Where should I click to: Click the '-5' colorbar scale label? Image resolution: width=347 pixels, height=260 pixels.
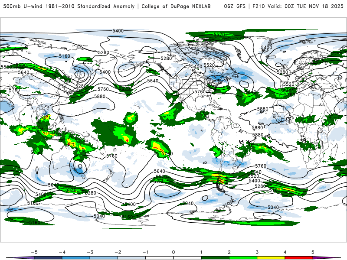pos(34,252)
